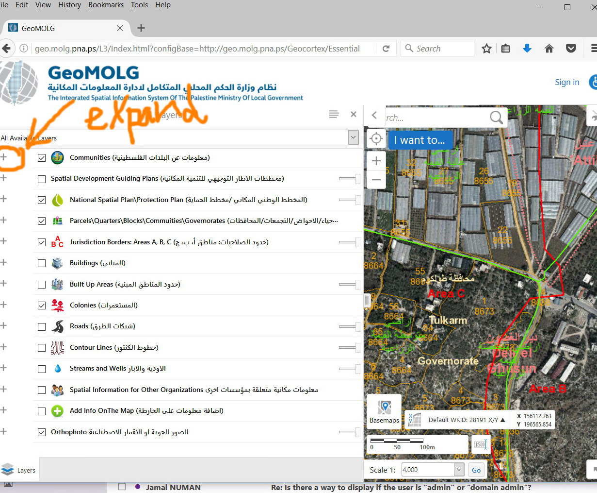This screenshot has width=597, height=493.
Task: Uncheck Parcels\Quarters\Blocks checkbox
Action: pos(42,221)
